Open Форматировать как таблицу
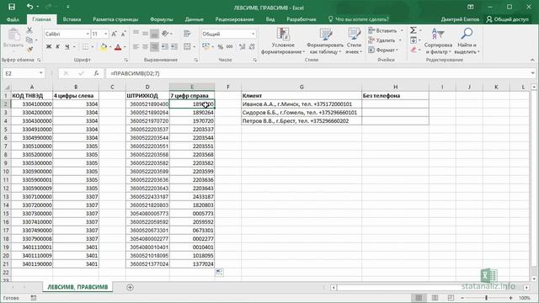The width and height of the screenshot is (539, 303). [325, 41]
